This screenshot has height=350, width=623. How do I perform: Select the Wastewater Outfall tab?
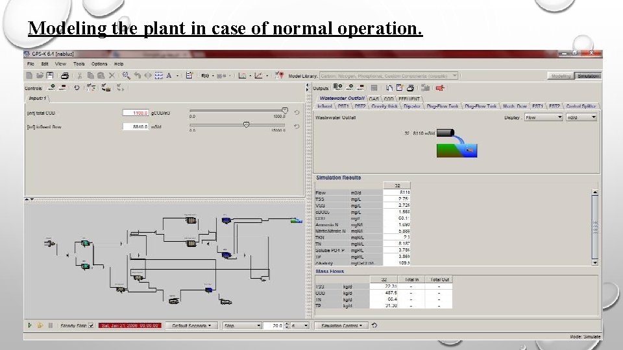(342, 99)
